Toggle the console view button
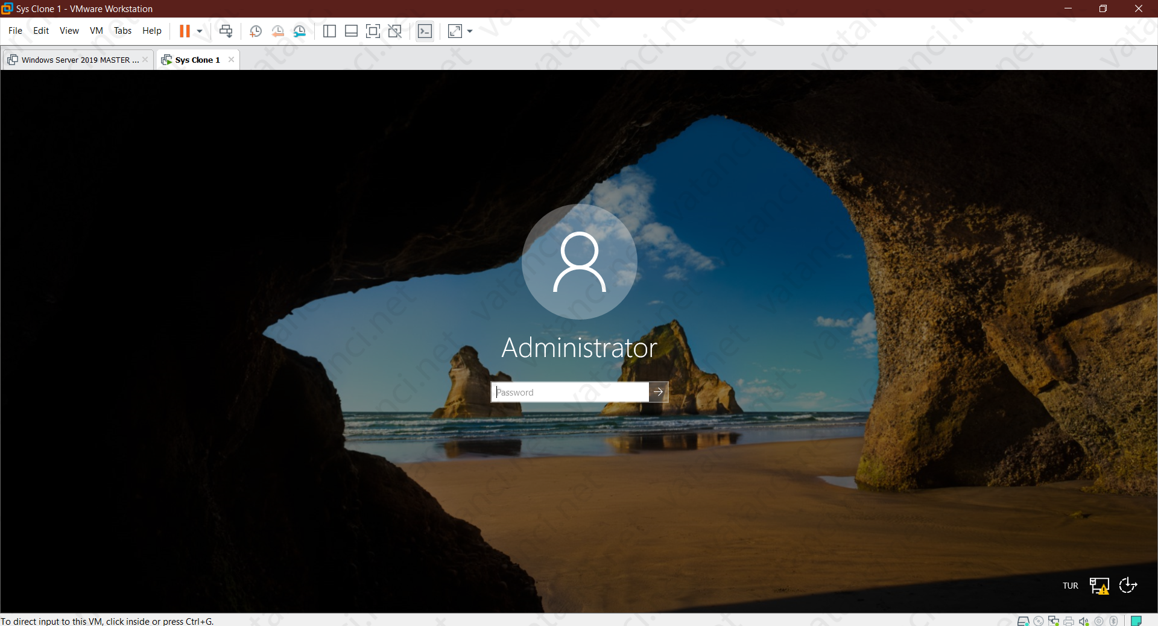Image resolution: width=1158 pixels, height=626 pixels. point(425,31)
